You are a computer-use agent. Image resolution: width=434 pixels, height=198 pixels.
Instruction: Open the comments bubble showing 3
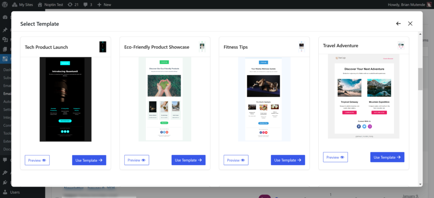click(x=88, y=5)
